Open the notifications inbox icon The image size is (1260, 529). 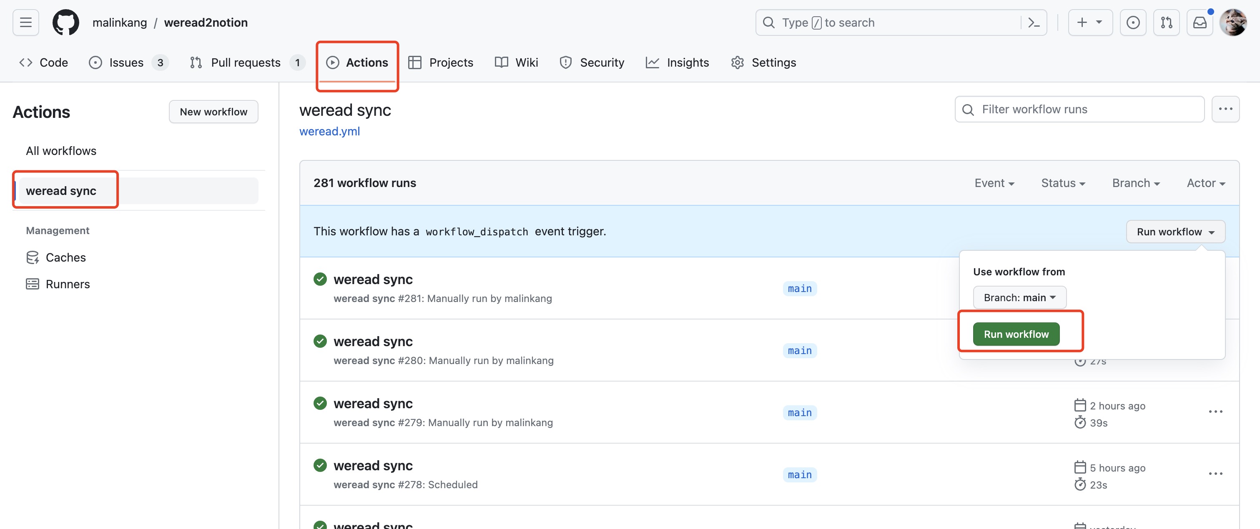click(1200, 22)
